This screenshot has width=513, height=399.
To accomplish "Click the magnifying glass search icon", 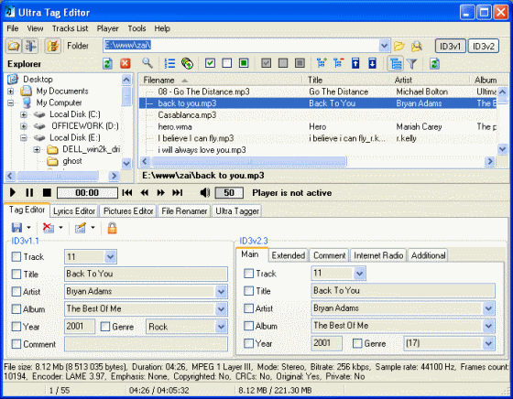I will pyautogui.click(x=147, y=63).
